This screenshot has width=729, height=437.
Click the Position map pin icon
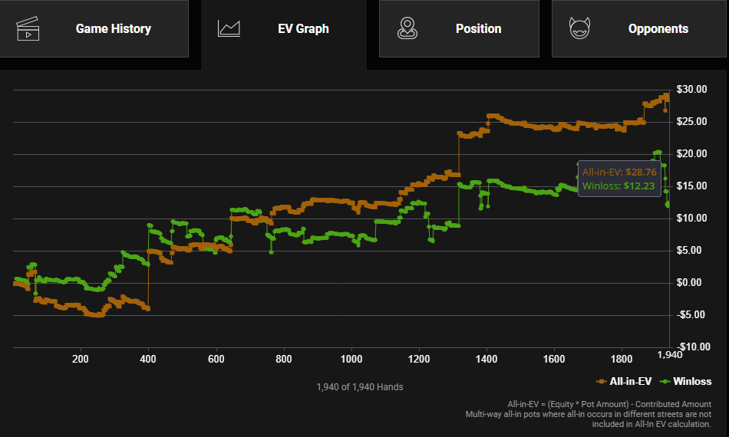point(407,28)
